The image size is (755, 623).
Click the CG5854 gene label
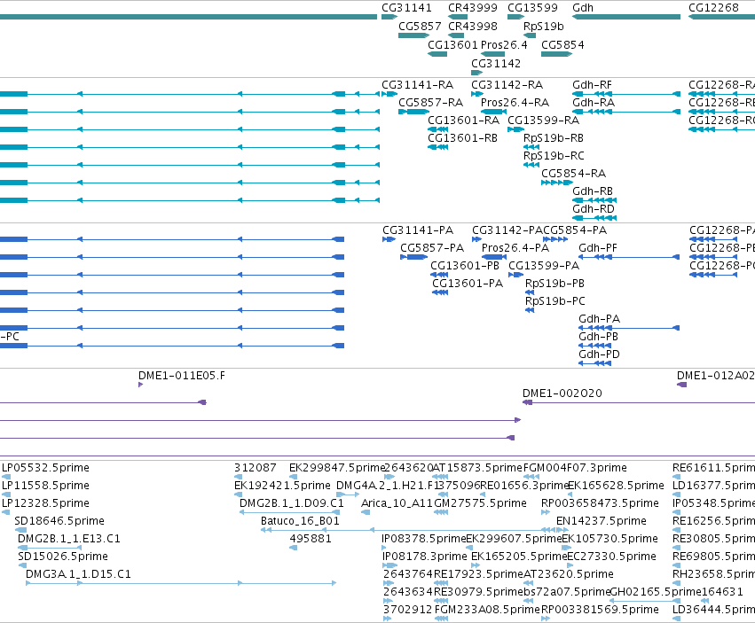point(562,44)
